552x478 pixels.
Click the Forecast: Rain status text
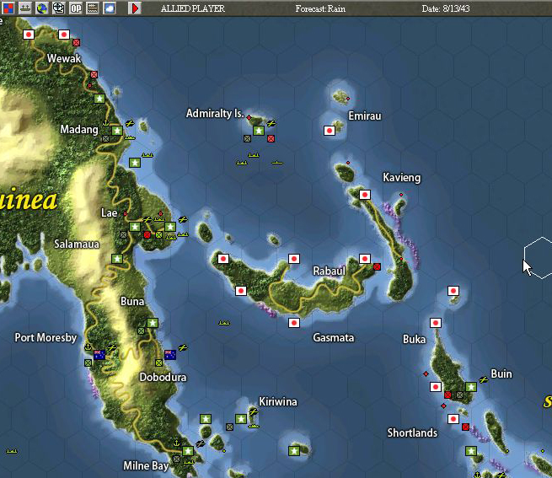tap(320, 8)
